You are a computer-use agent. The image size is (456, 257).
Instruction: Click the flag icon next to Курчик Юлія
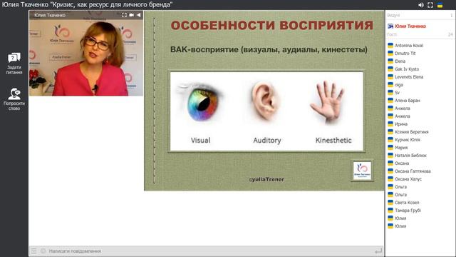click(390, 140)
